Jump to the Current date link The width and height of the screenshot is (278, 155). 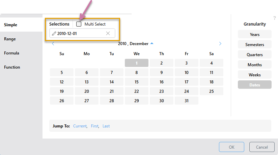point(80,126)
